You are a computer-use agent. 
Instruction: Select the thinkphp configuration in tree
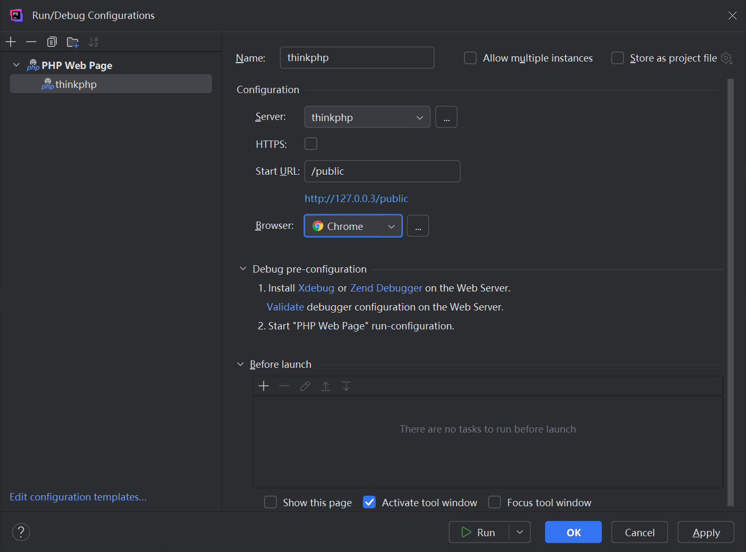tap(76, 84)
